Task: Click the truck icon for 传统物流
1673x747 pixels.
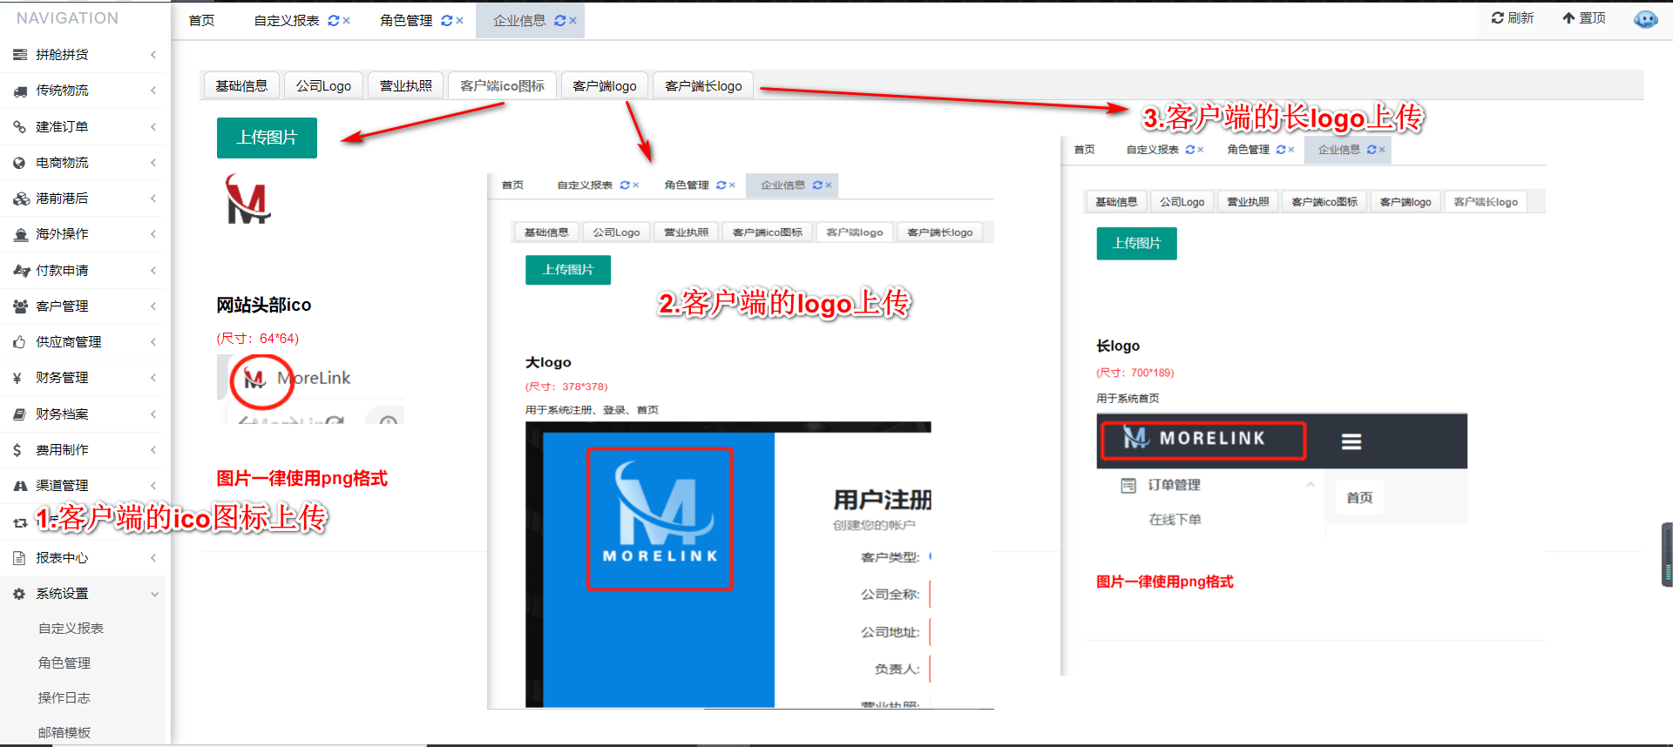Action: pos(20,91)
